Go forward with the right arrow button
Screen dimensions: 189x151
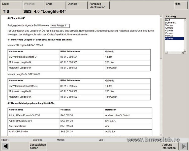(183, 146)
